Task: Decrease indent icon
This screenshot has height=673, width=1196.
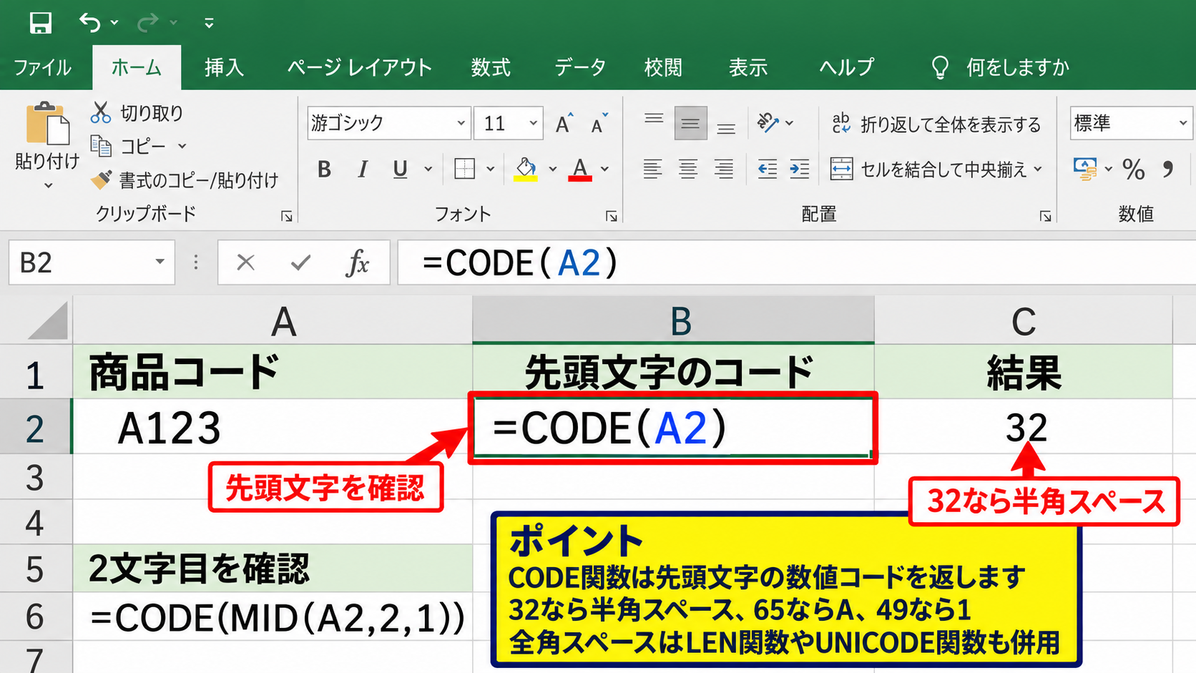Action: point(768,170)
